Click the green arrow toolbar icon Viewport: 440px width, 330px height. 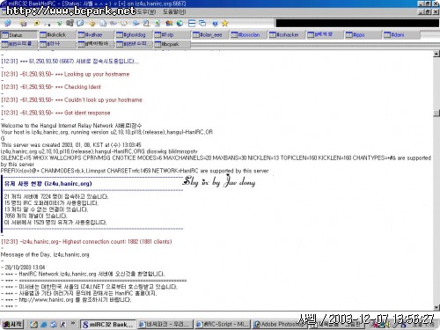coord(59,23)
